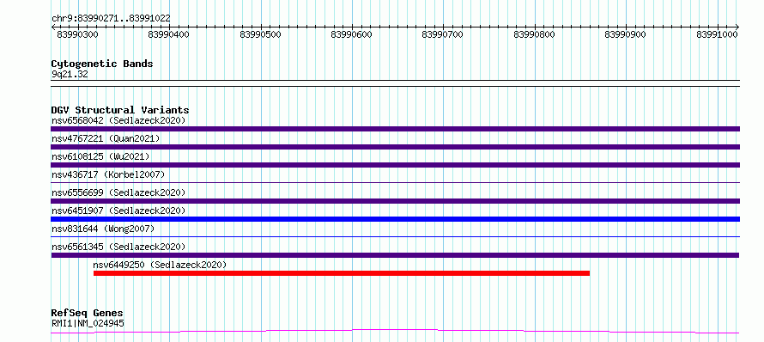764x342 pixels.
Task: Click the chr9:83990271..83991022 coordinate label
Action: click(x=111, y=19)
